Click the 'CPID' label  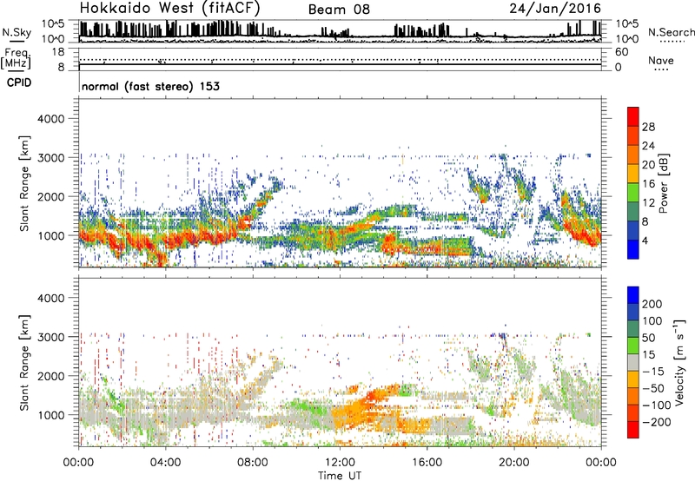pyautogui.click(x=19, y=82)
